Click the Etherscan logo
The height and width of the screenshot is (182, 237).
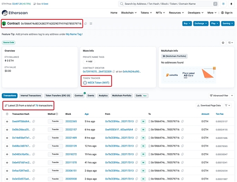tap(15, 12)
